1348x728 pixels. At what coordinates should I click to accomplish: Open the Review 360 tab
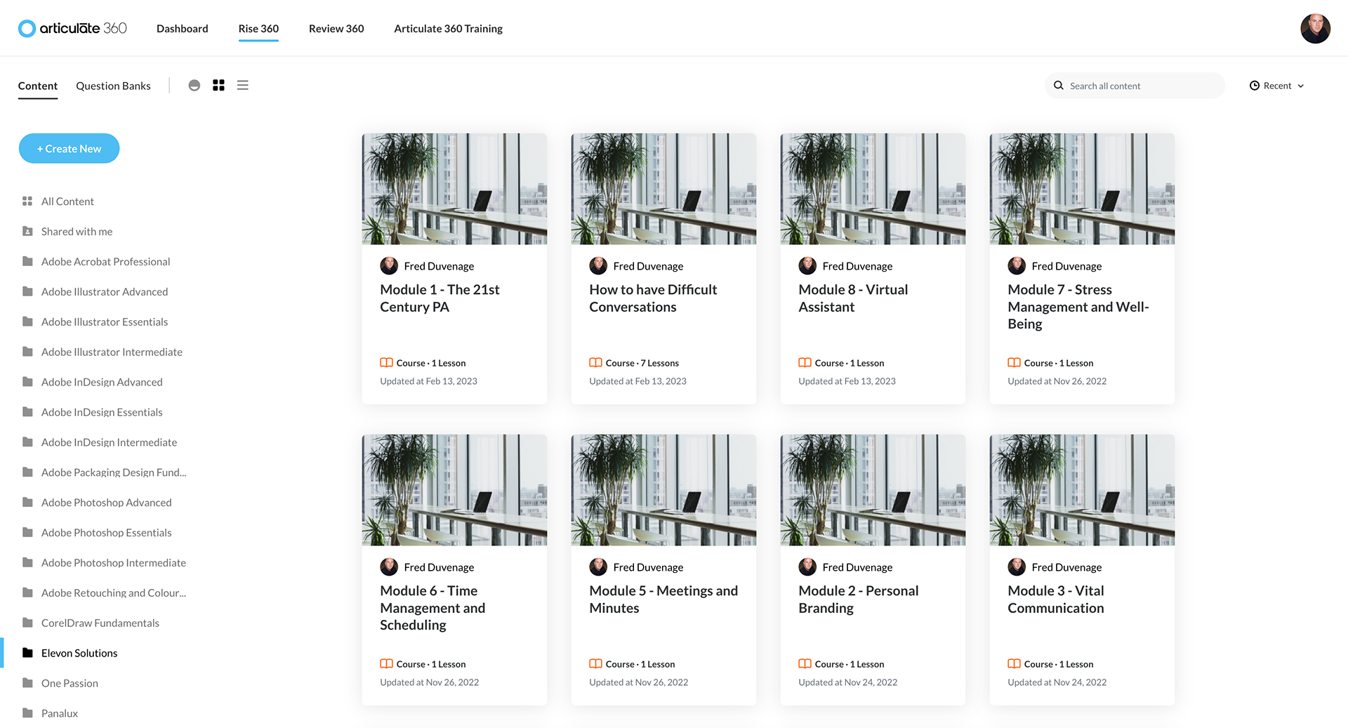tap(336, 29)
